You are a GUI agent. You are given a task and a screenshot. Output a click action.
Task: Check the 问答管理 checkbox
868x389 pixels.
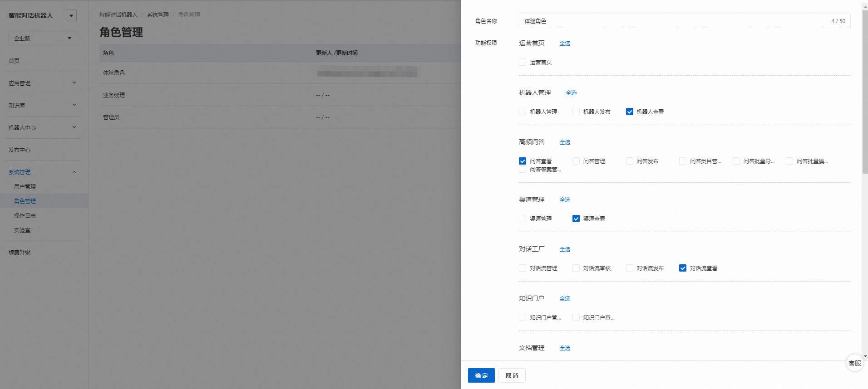(x=576, y=161)
